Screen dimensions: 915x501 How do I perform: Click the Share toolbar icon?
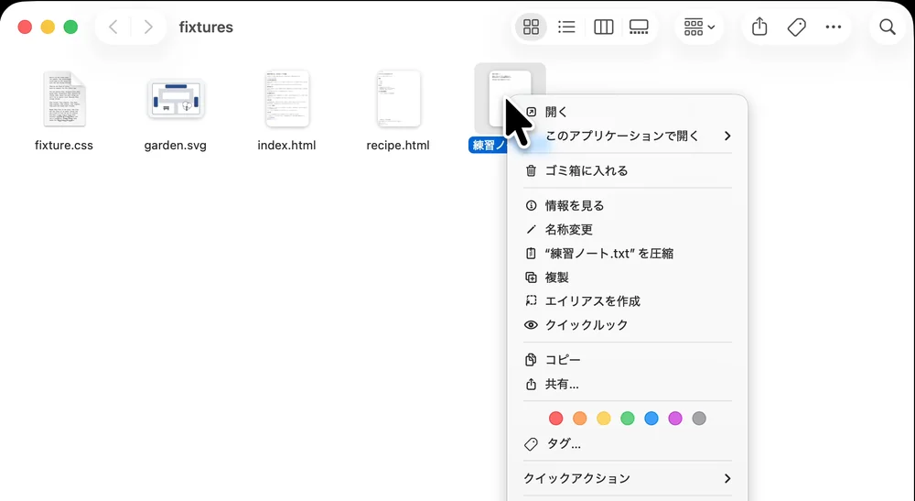(759, 27)
